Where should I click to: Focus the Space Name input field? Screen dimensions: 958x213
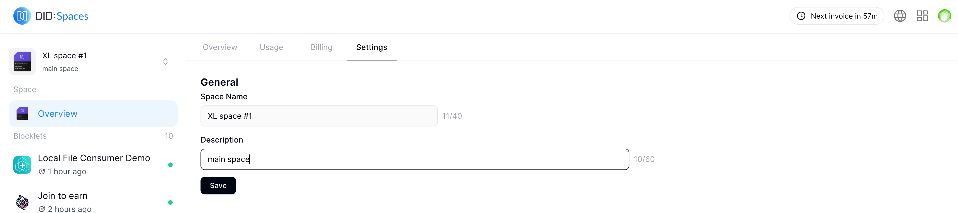coord(319,116)
